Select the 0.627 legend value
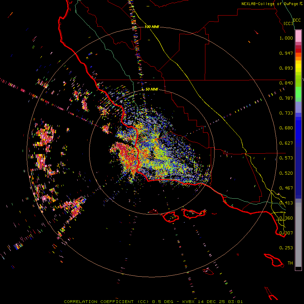 pyautogui.click(x=286, y=143)
